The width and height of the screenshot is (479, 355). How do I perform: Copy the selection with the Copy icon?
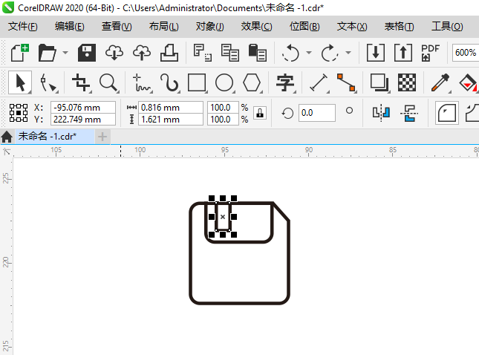pyautogui.click(x=230, y=53)
